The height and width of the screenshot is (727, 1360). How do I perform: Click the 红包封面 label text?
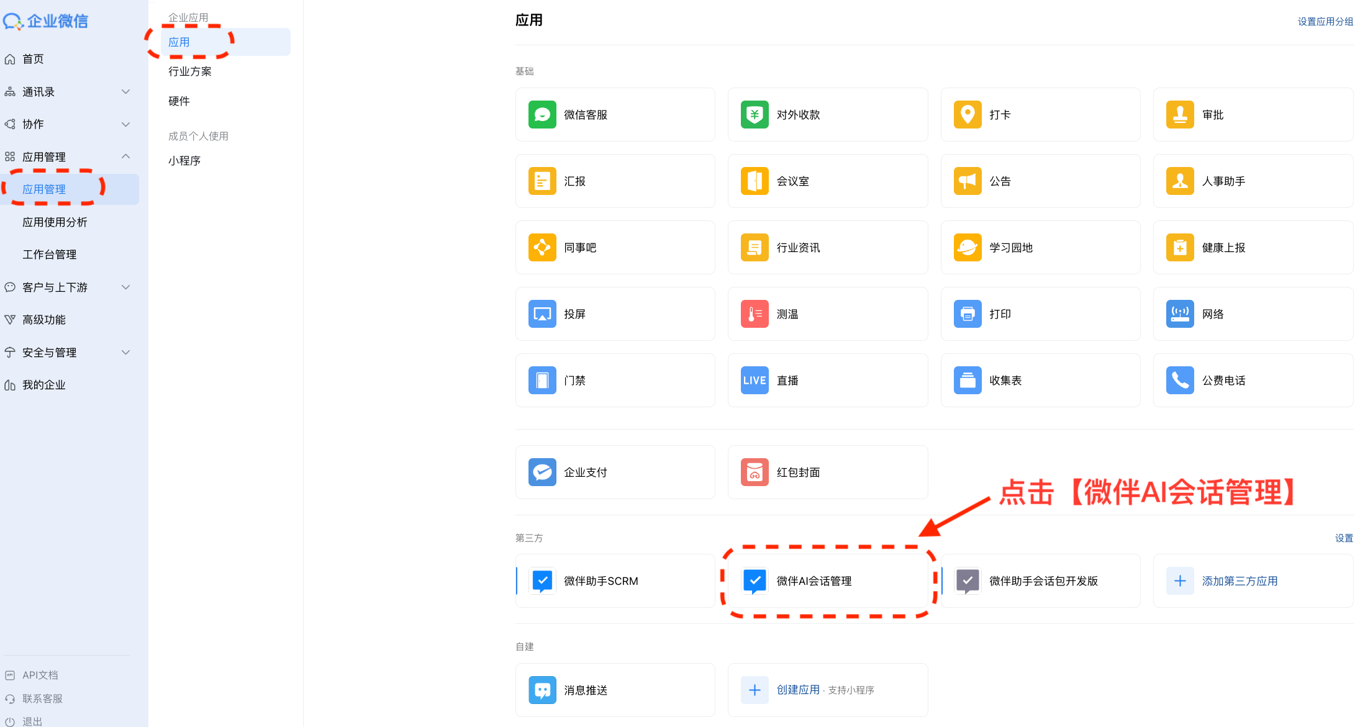pos(798,472)
